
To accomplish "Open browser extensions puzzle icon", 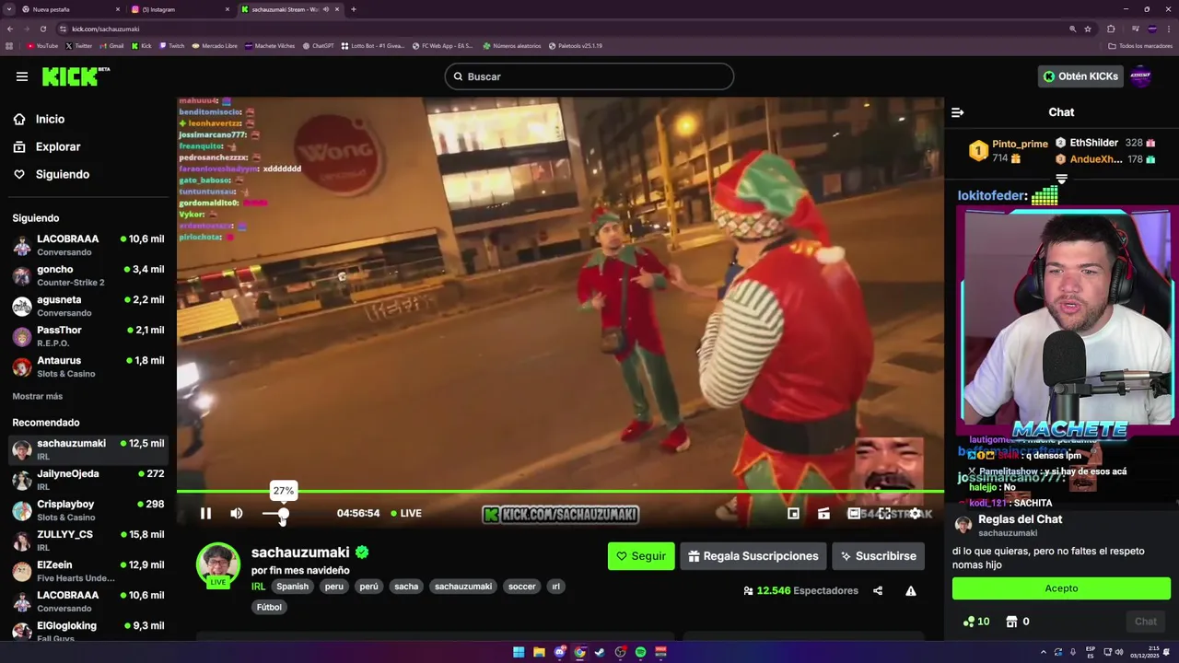I will 1111,29.
